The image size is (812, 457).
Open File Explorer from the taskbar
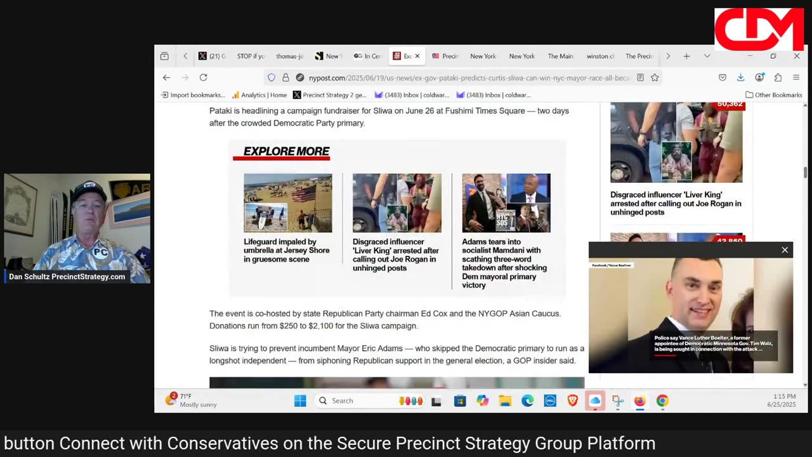tap(505, 401)
